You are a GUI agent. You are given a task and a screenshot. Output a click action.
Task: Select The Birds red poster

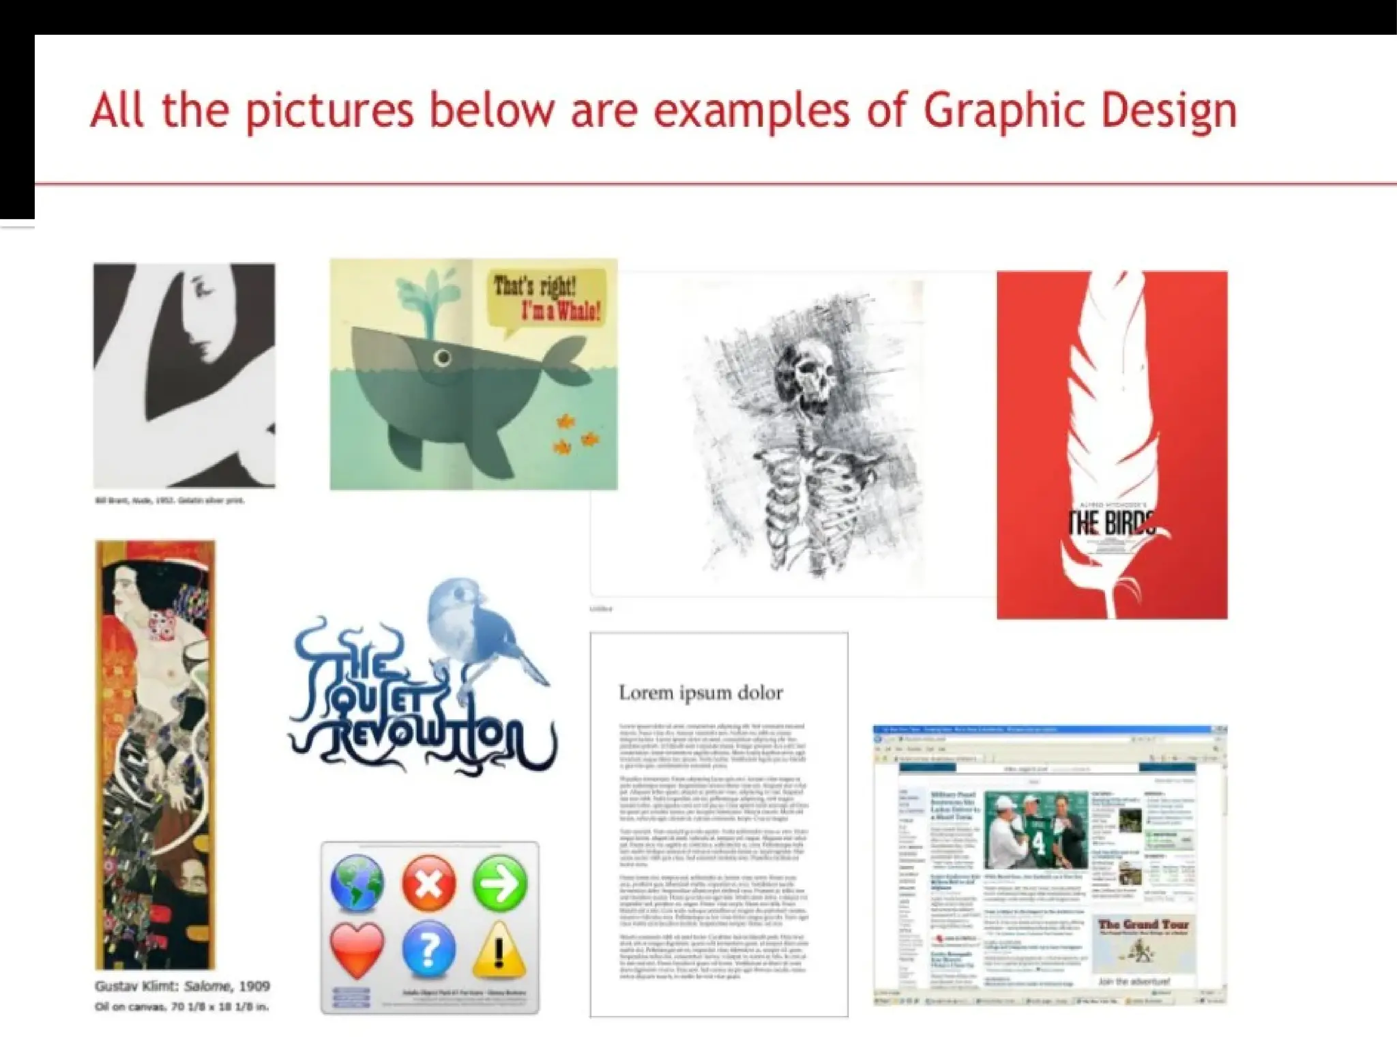1112,445
